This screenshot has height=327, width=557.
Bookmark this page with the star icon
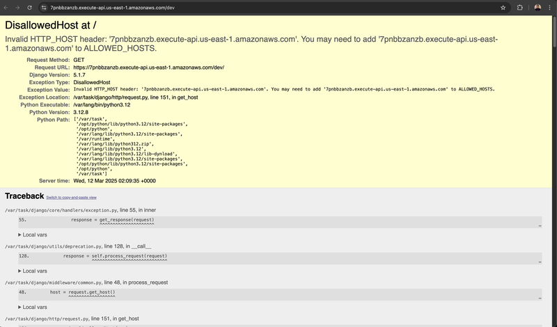coord(503,8)
